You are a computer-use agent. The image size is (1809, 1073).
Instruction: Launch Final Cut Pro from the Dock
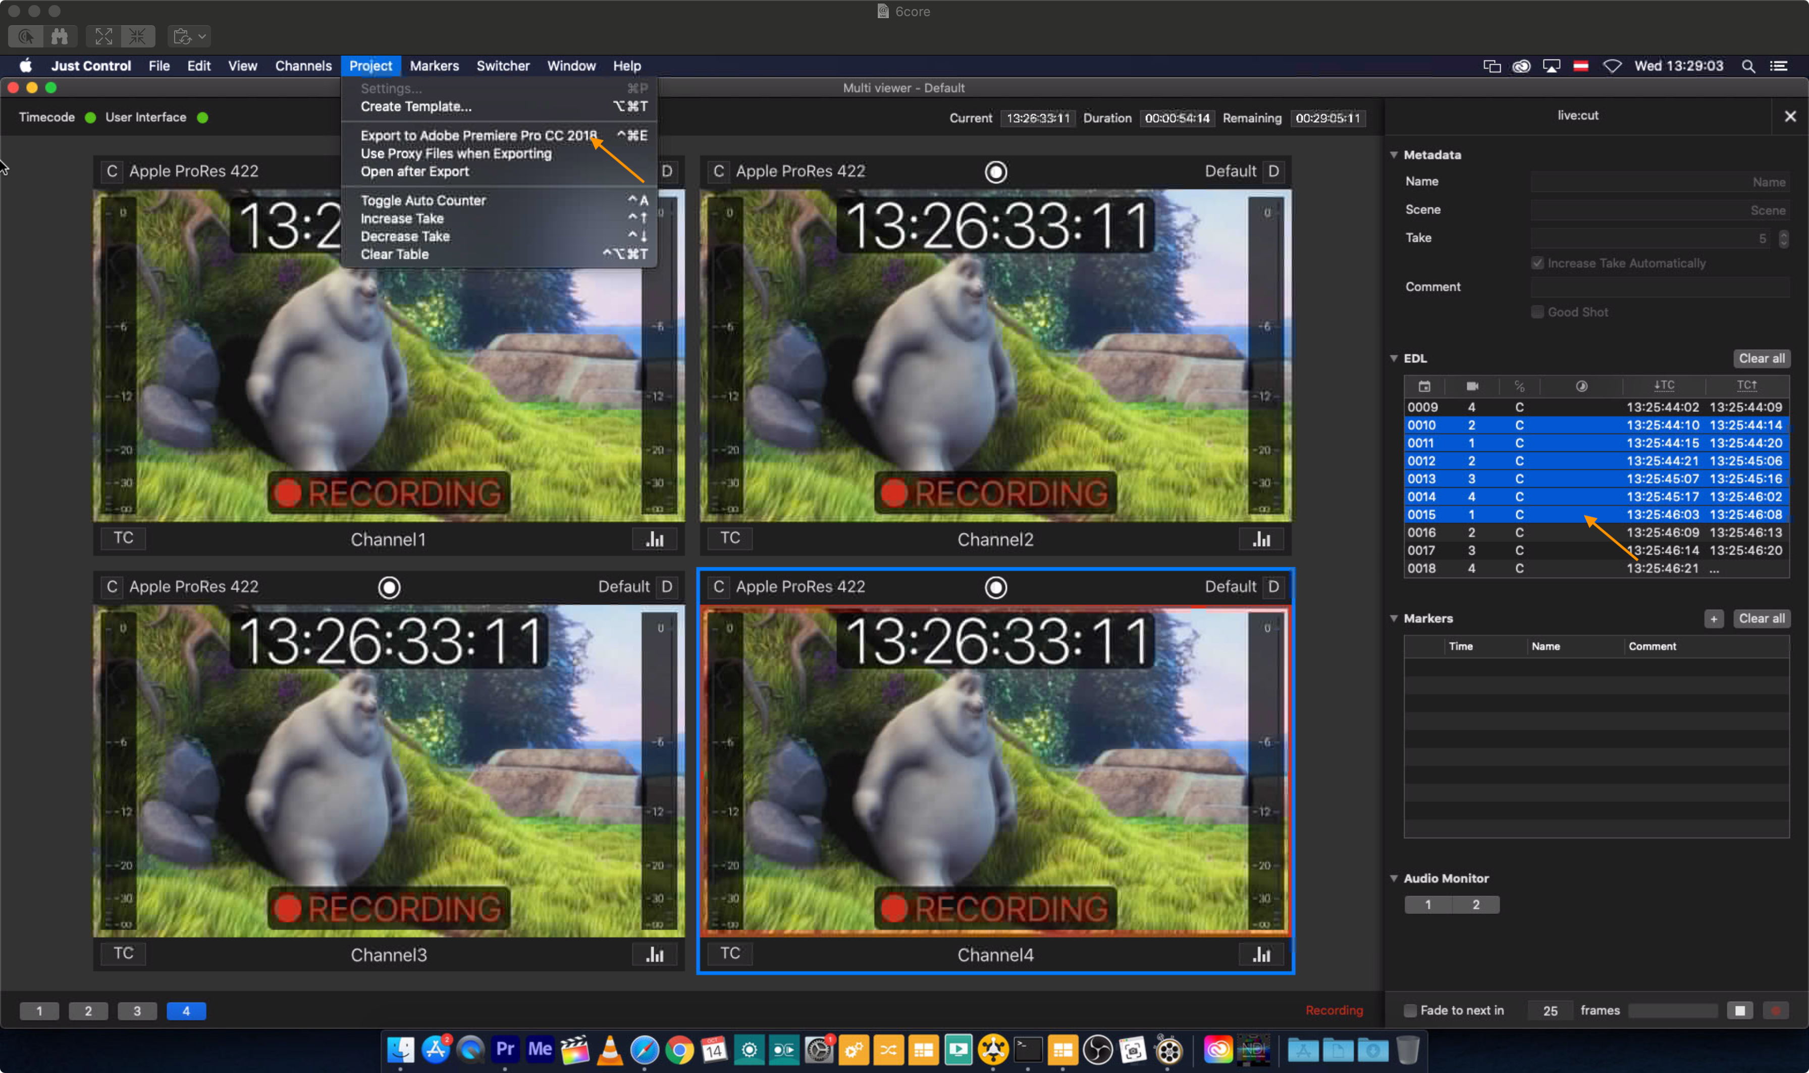point(575,1049)
